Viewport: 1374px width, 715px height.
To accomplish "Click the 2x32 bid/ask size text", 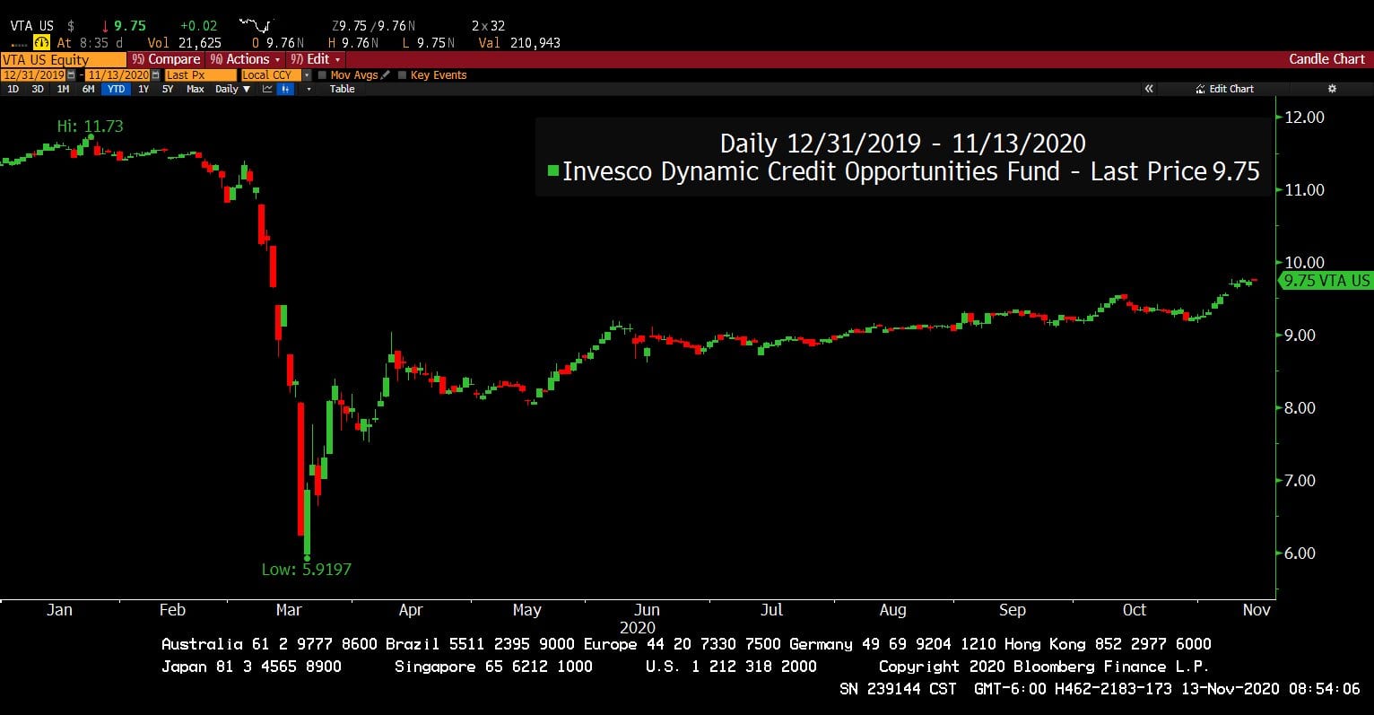I will [x=489, y=26].
